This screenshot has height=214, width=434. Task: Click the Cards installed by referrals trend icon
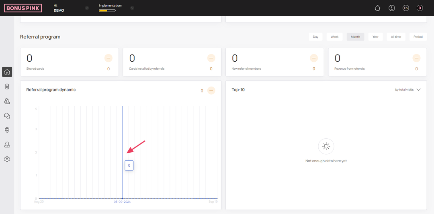click(x=211, y=58)
